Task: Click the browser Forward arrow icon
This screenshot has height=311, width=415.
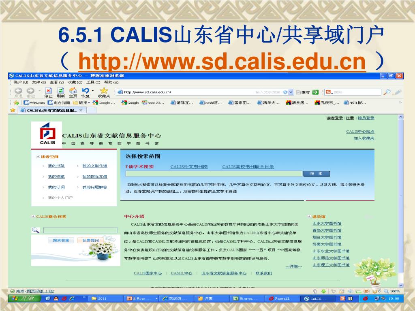Action: pyautogui.click(x=30, y=91)
